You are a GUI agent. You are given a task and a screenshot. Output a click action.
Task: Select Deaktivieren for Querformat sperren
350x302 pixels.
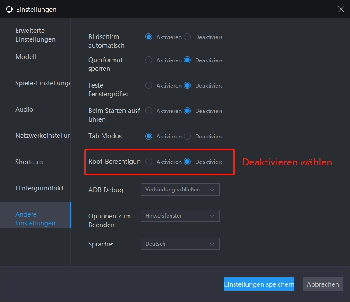pos(187,60)
